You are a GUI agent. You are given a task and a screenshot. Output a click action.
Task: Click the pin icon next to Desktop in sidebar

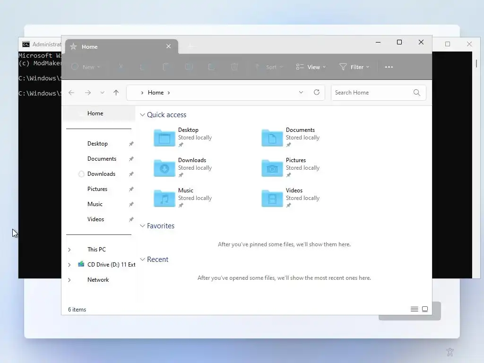click(x=131, y=144)
